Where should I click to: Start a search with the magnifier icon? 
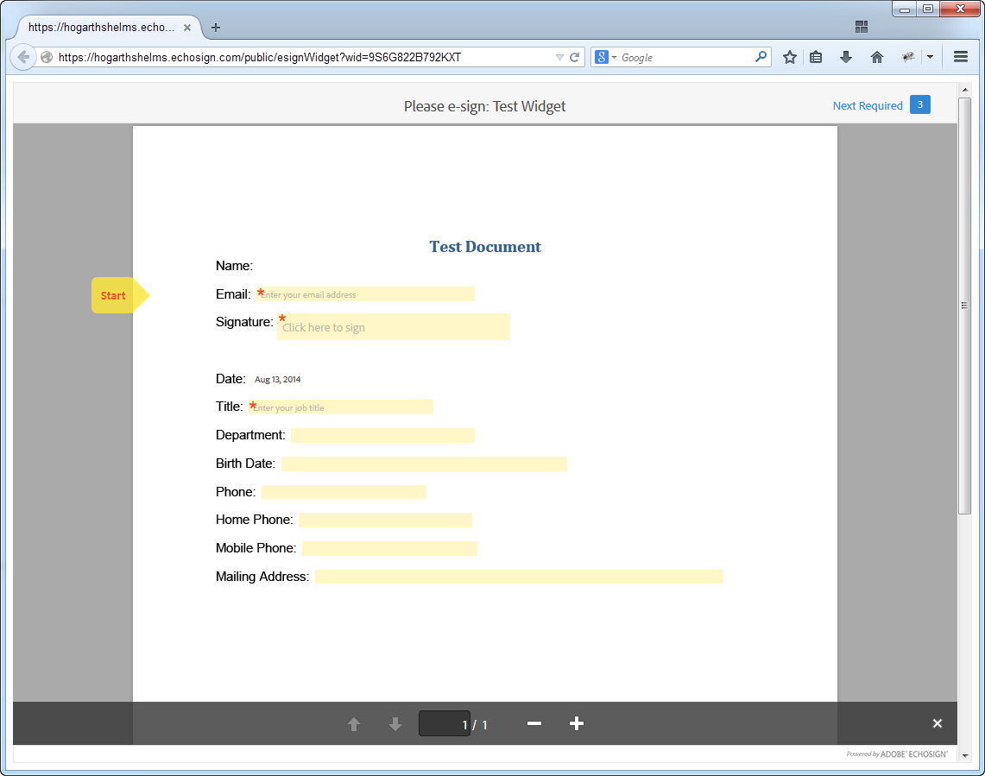(760, 57)
